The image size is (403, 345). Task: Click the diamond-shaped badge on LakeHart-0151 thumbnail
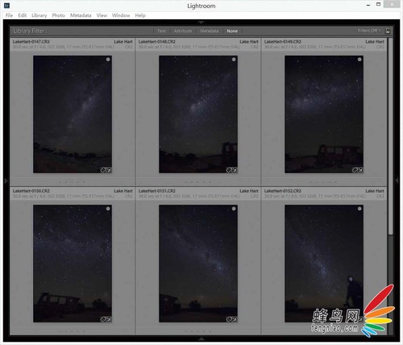[229, 319]
